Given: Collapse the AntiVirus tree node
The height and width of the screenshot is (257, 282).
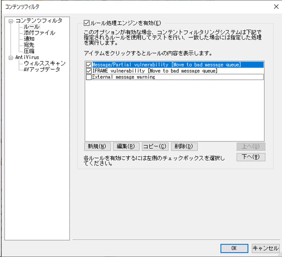Looking at the screenshot, I should 11,58.
